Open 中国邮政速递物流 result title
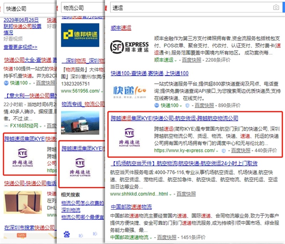 click(131, 207)
